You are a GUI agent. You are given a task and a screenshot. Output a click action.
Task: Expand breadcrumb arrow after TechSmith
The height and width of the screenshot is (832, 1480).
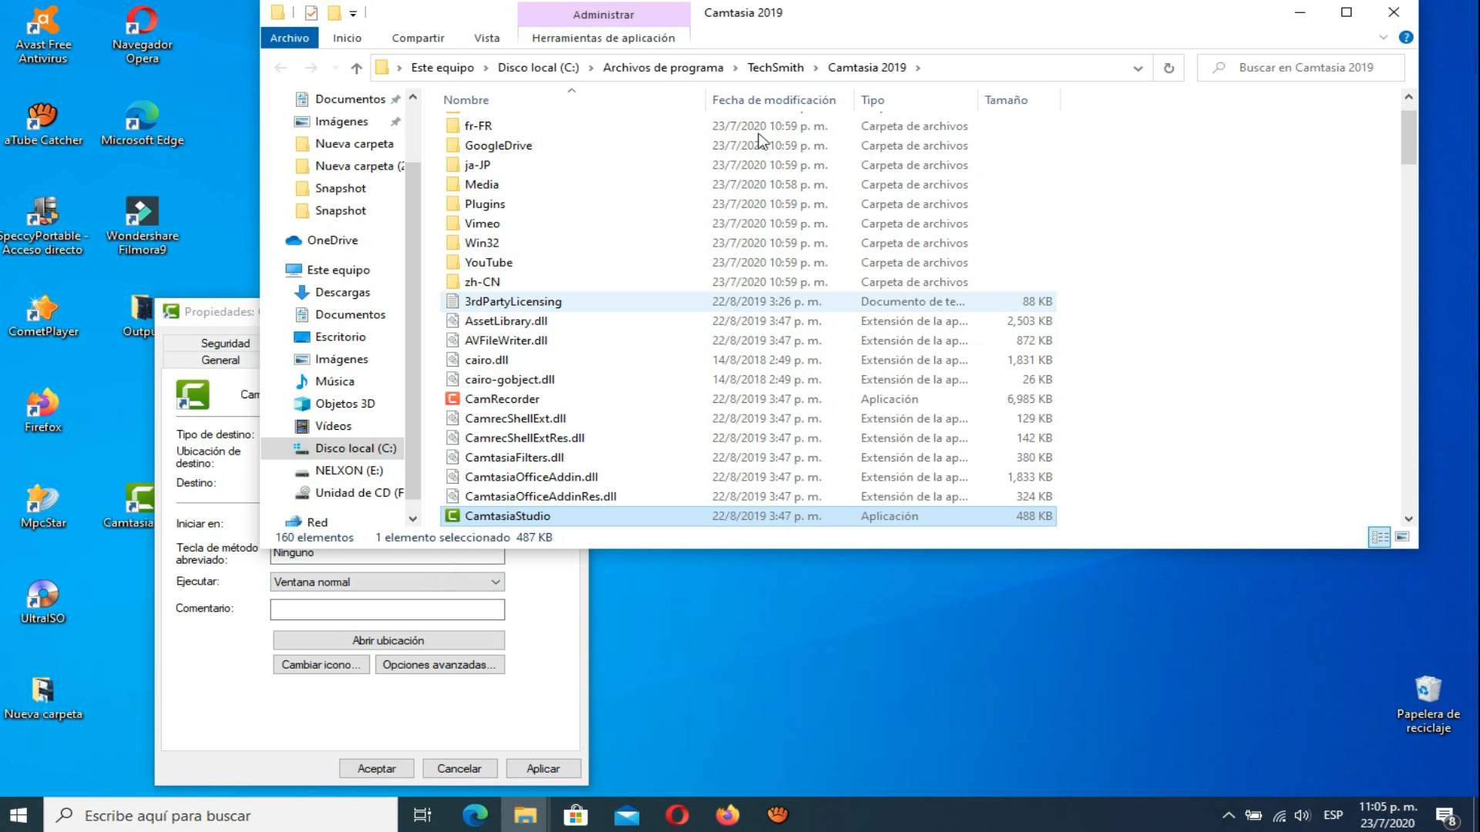point(816,68)
